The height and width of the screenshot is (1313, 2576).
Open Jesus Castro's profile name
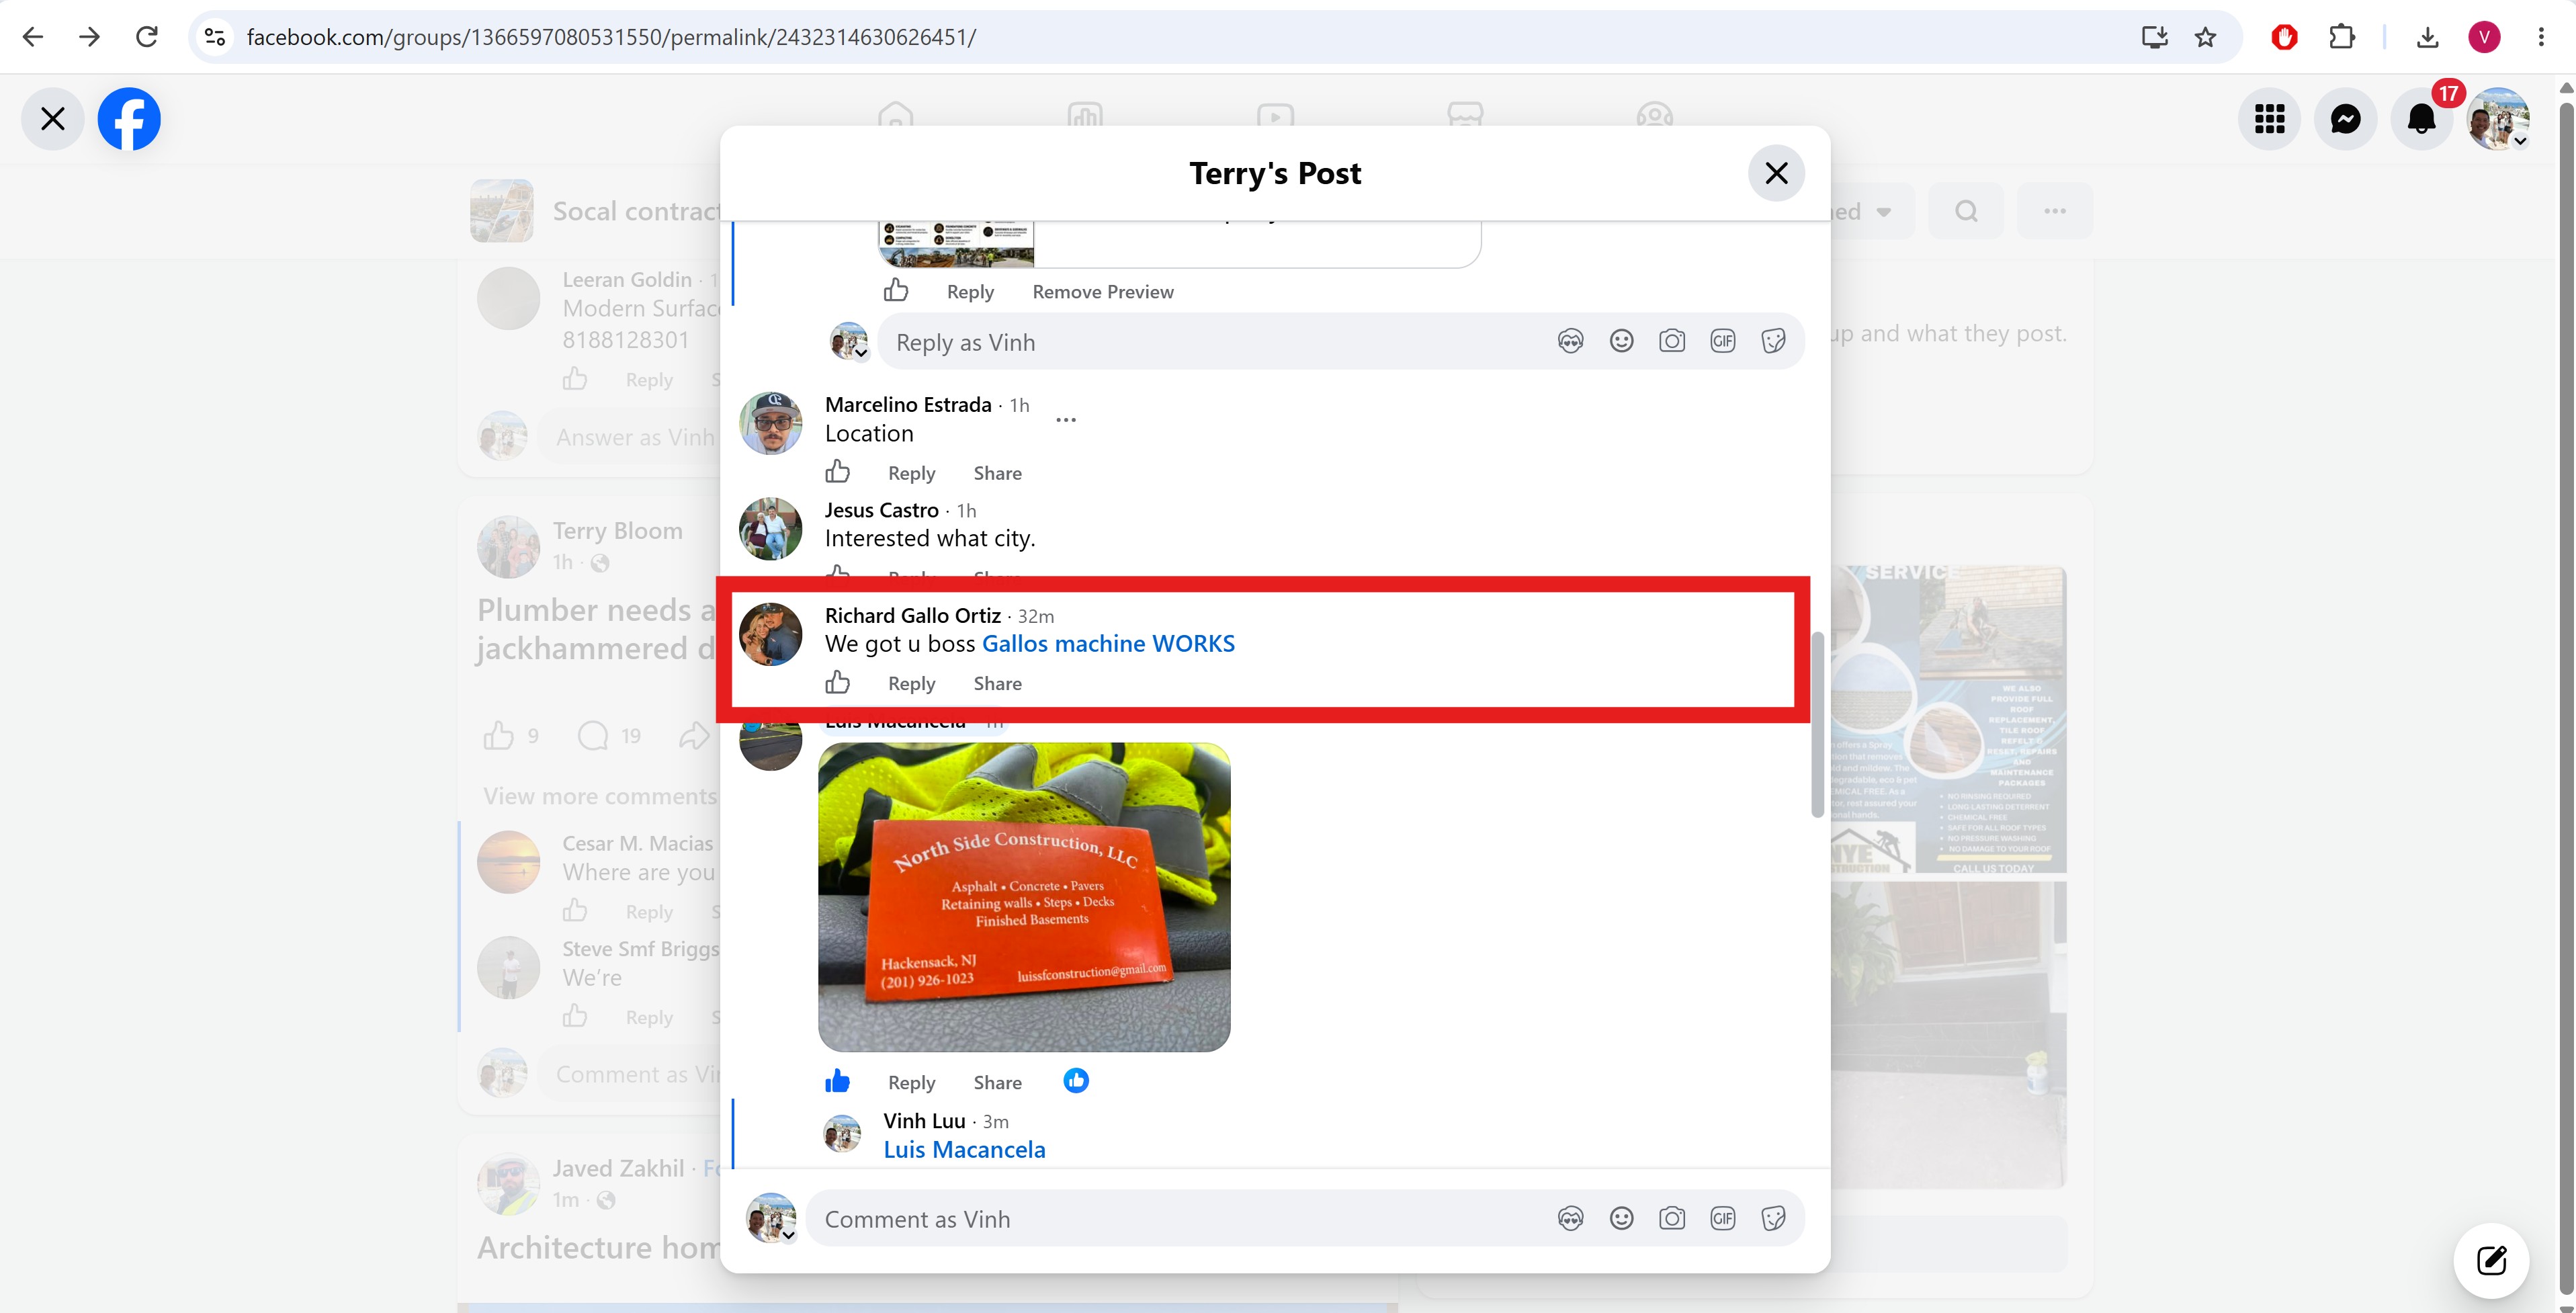coord(881,510)
